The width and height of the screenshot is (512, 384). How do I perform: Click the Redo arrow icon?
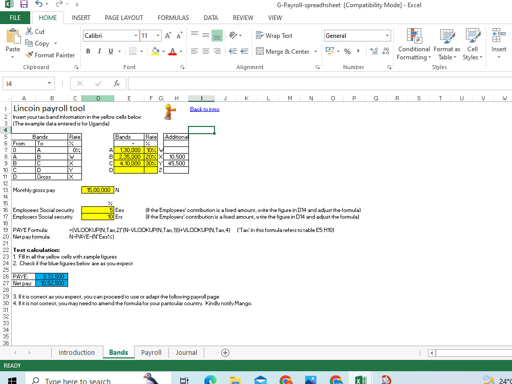click(59, 4)
